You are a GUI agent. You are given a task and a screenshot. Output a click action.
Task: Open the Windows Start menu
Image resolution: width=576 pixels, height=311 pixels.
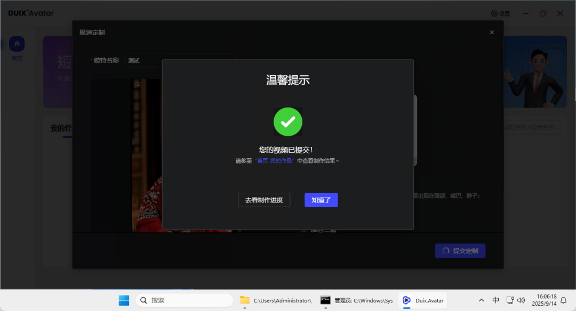pyautogui.click(x=124, y=300)
